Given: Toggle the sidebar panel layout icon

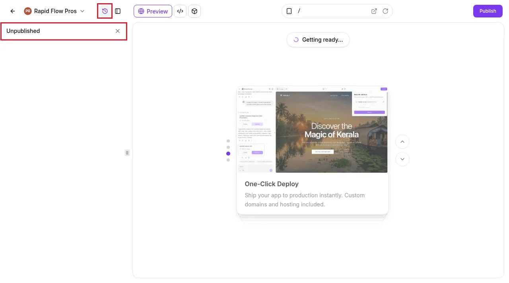Looking at the screenshot, I should coord(118,11).
